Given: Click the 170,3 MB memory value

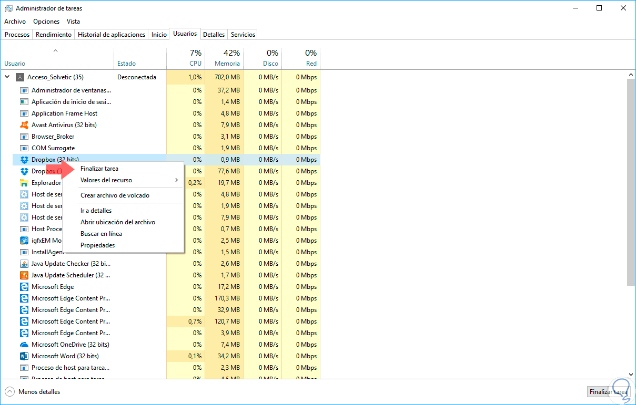Looking at the screenshot, I should pyautogui.click(x=227, y=298).
